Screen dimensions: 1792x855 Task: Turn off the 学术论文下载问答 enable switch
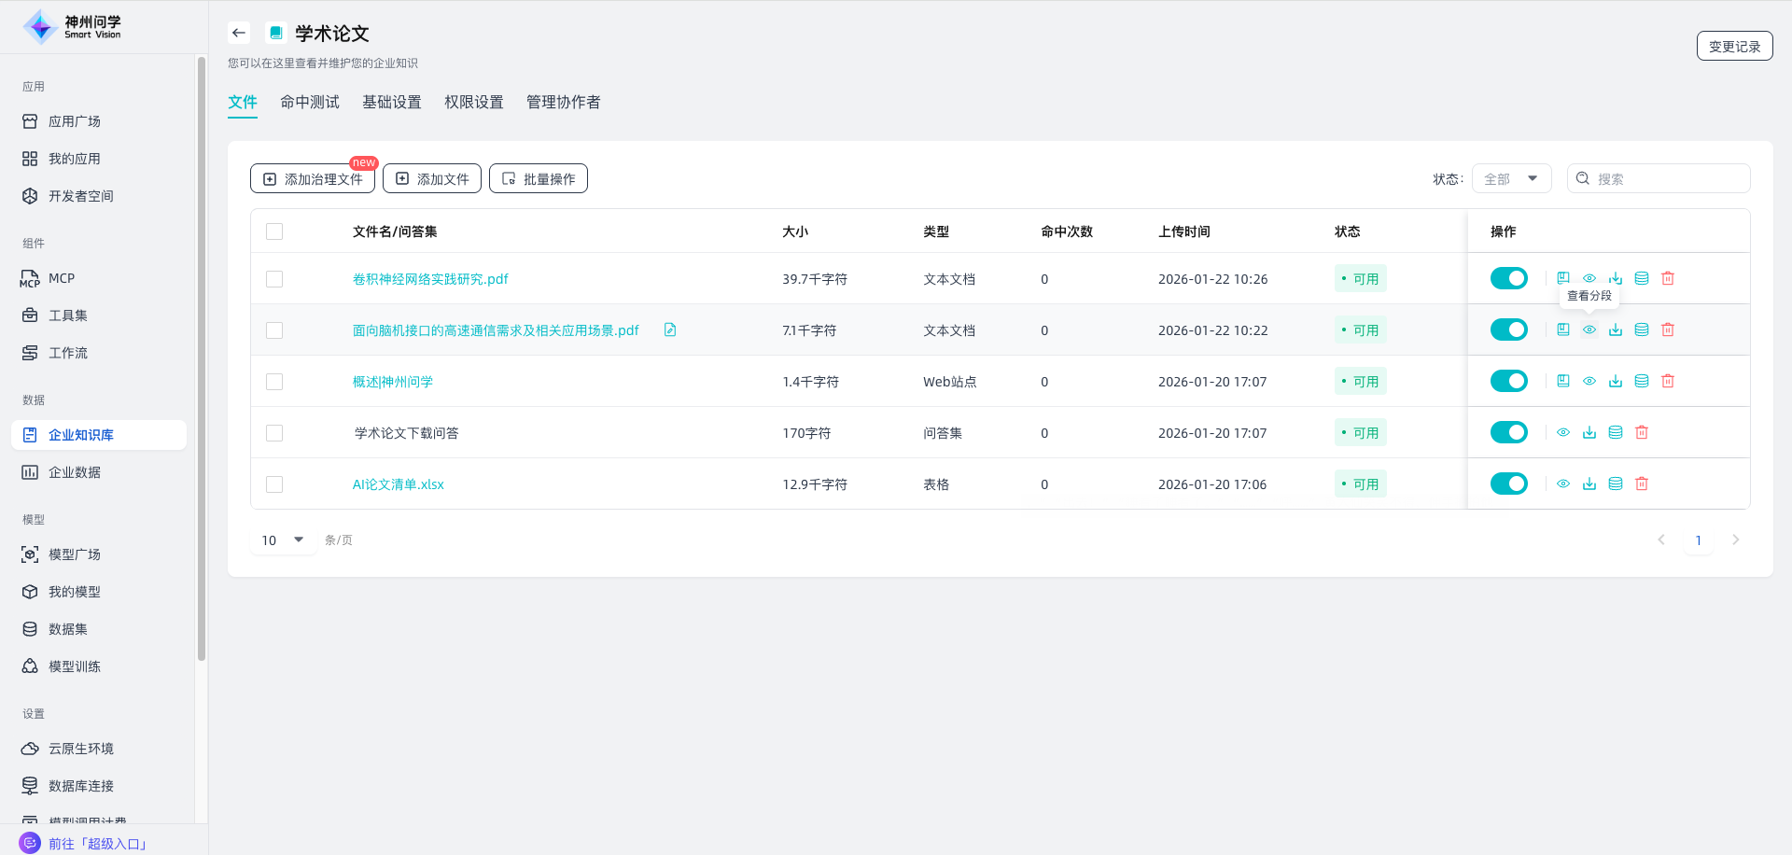[1508, 432]
